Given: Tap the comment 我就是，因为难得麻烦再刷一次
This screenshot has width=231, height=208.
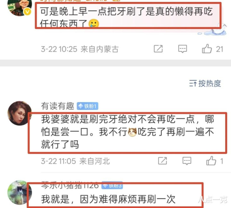Looking at the screenshot, I should (x=108, y=199).
